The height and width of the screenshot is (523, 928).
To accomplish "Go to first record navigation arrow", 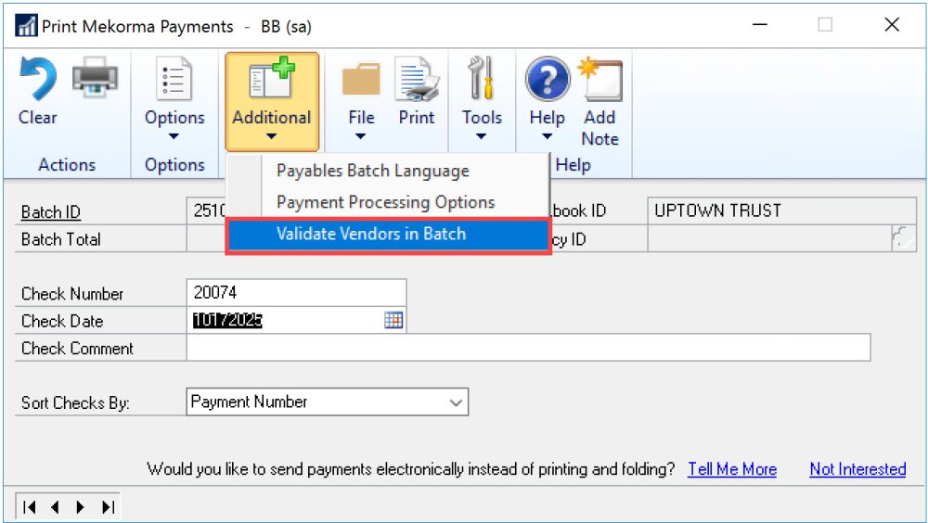I will tap(30, 507).
